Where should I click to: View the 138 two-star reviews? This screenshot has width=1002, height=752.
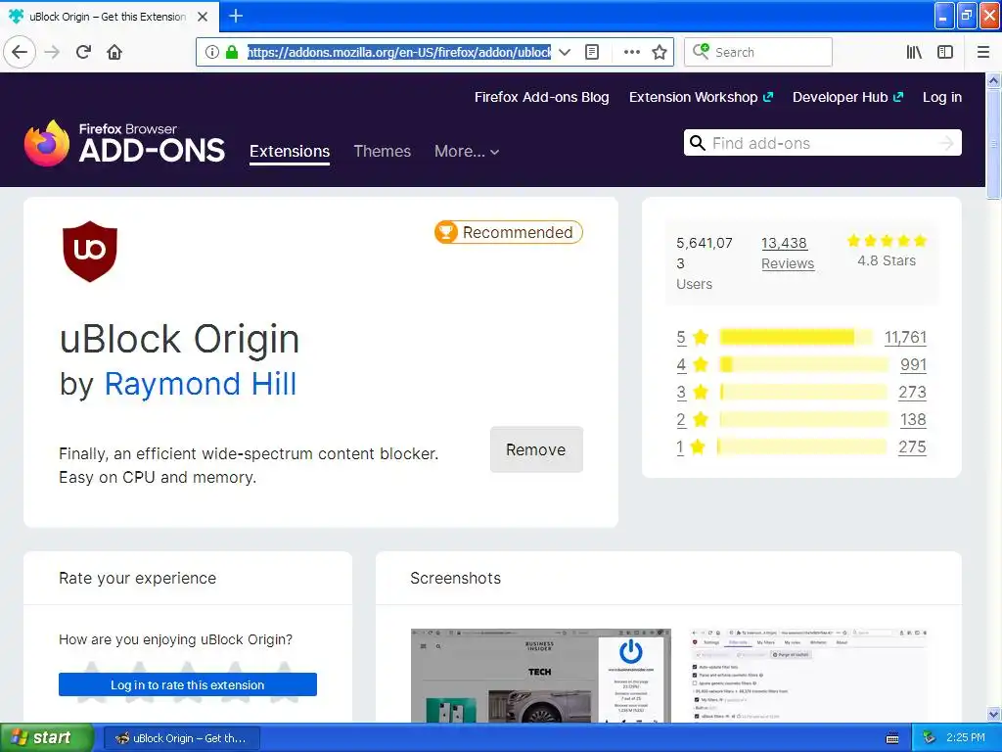[913, 419]
